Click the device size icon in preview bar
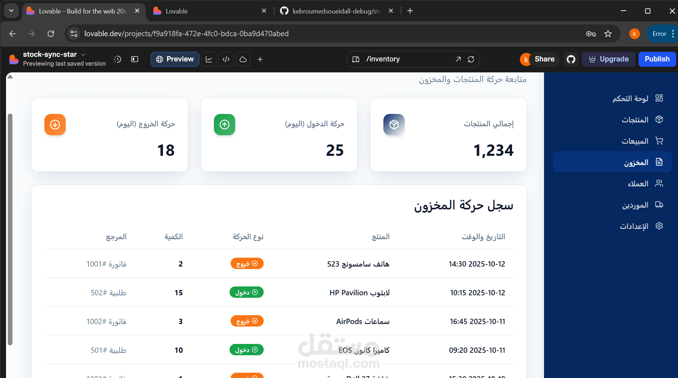The image size is (678, 378). (x=355, y=59)
